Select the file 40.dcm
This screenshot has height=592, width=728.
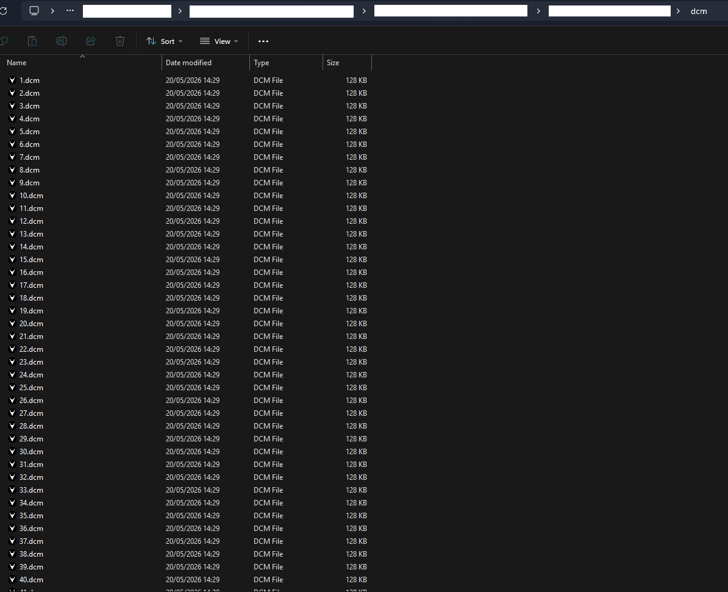31,579
